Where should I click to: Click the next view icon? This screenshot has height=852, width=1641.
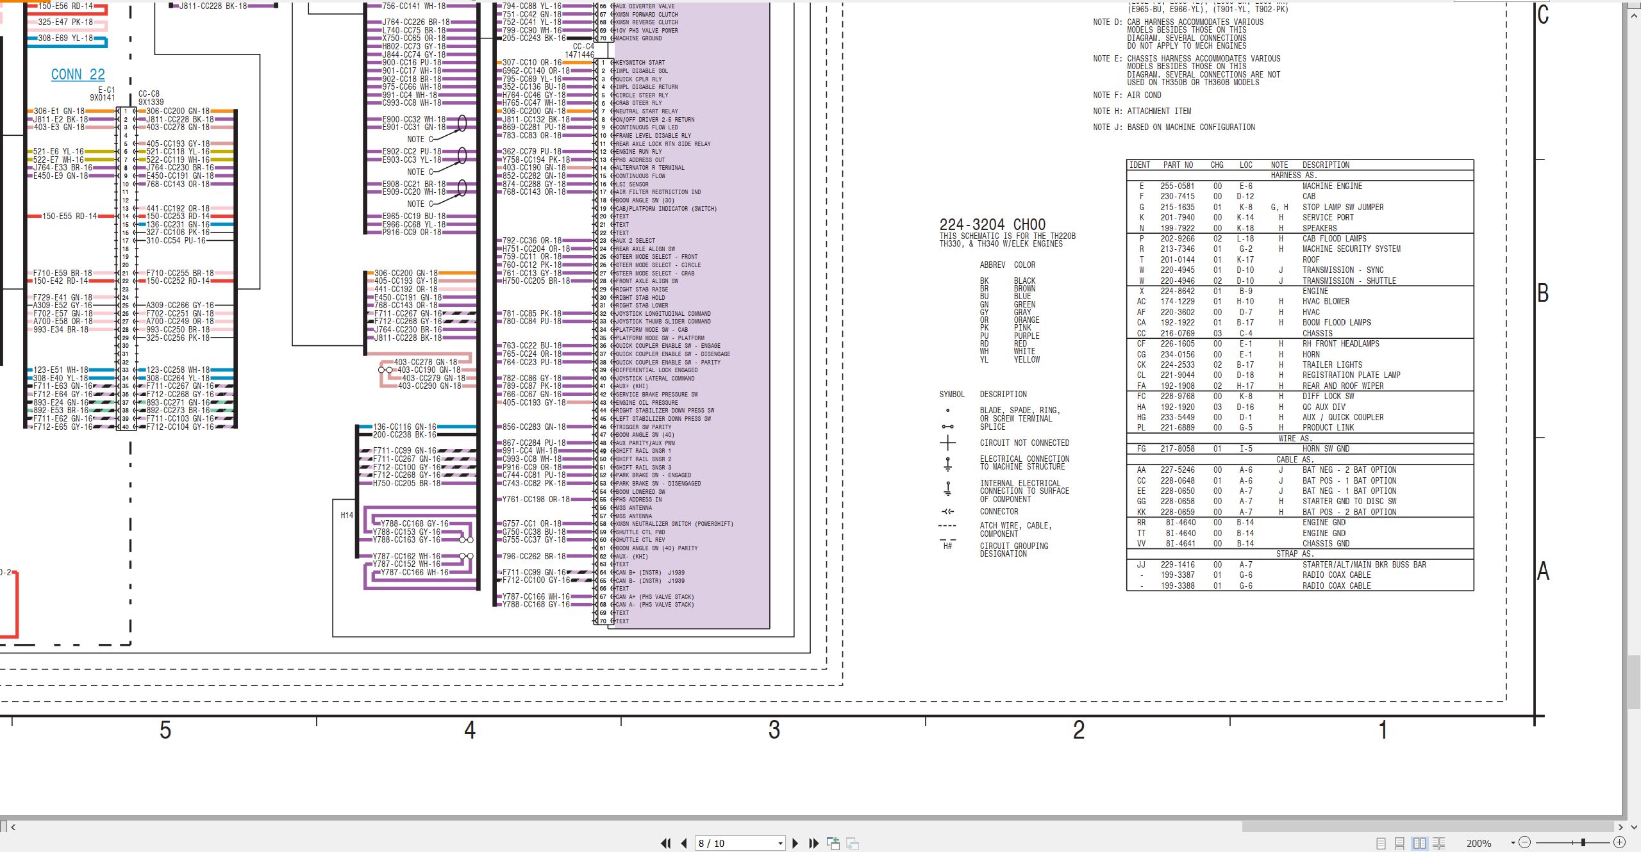click(853, 844)
